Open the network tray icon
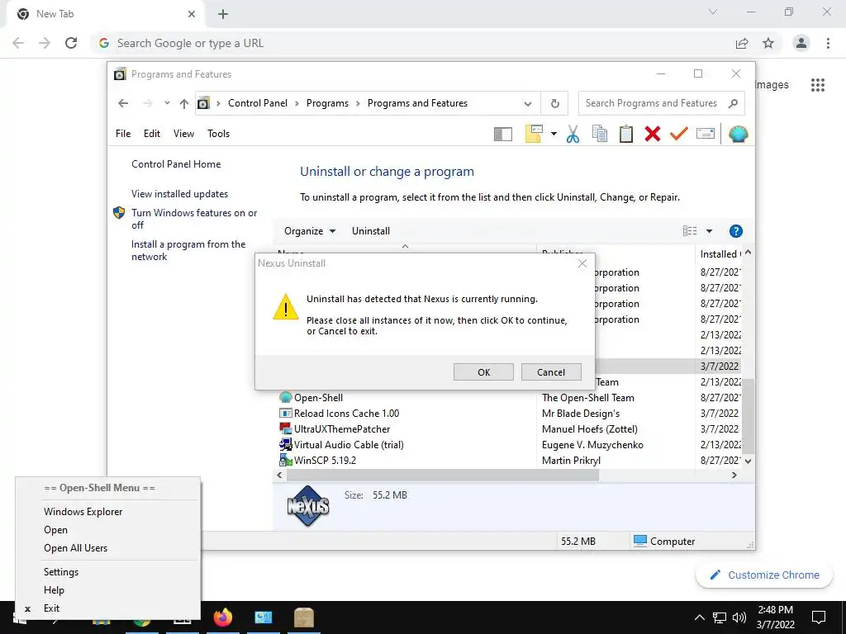846x634 pixels. click(720, 617)
